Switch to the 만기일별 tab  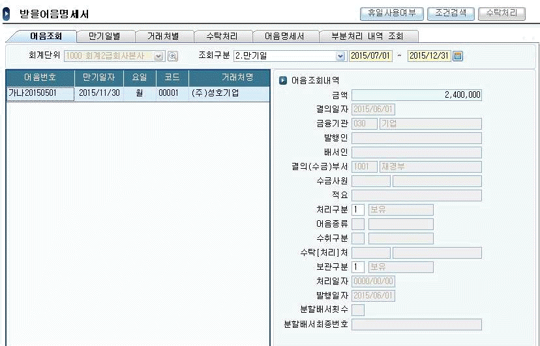[x=106, y=36]
